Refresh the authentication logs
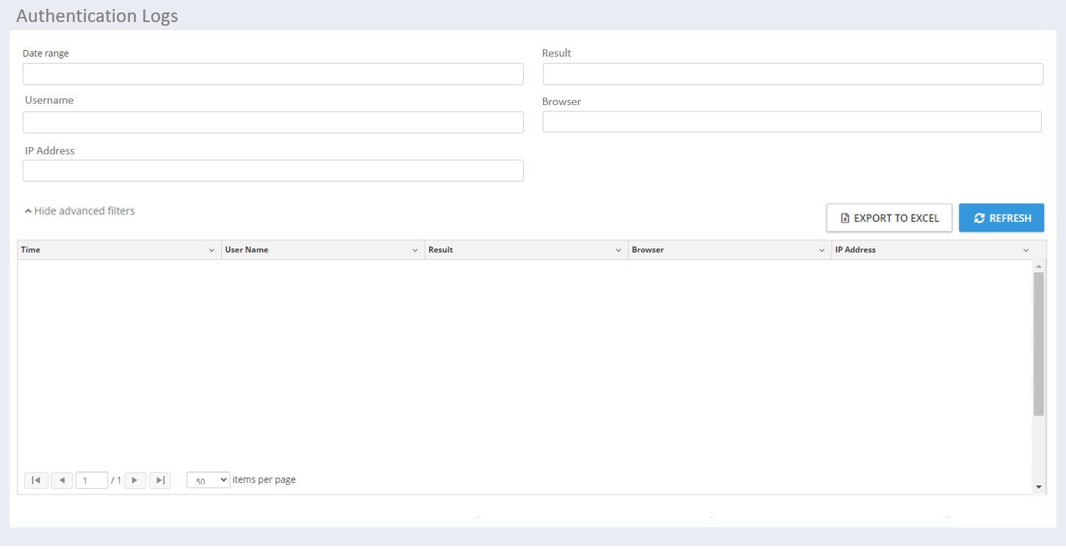Screen dimensions: 1066x549 click(1001, 218)
